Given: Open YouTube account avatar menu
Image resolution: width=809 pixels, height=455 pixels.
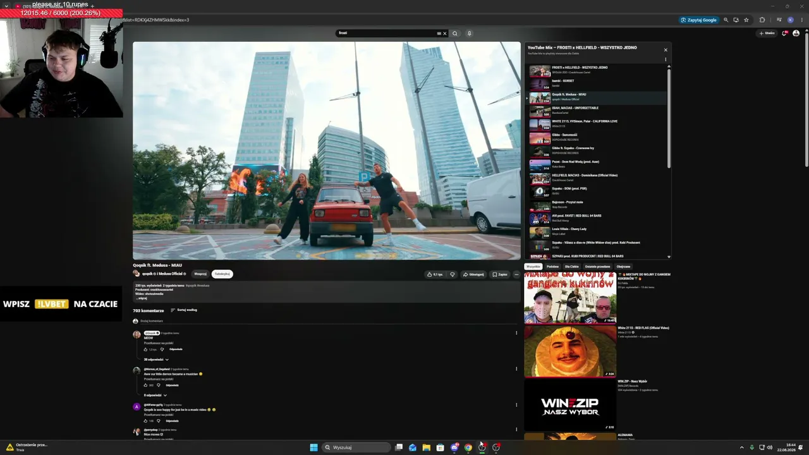Looking at the screenshot, I should (796, 33).
